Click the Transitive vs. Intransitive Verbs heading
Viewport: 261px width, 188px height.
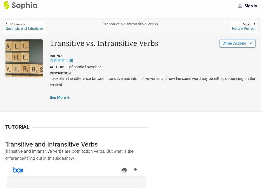click(104, 43)
